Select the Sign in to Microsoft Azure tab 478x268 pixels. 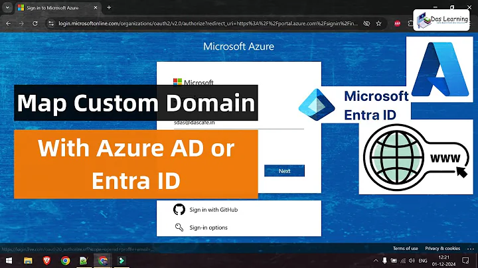click(57, 7)
